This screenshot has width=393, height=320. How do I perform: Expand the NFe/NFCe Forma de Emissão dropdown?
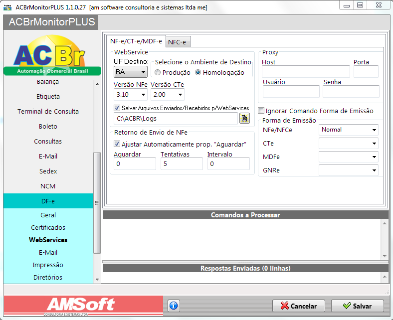tap(349, 130)
